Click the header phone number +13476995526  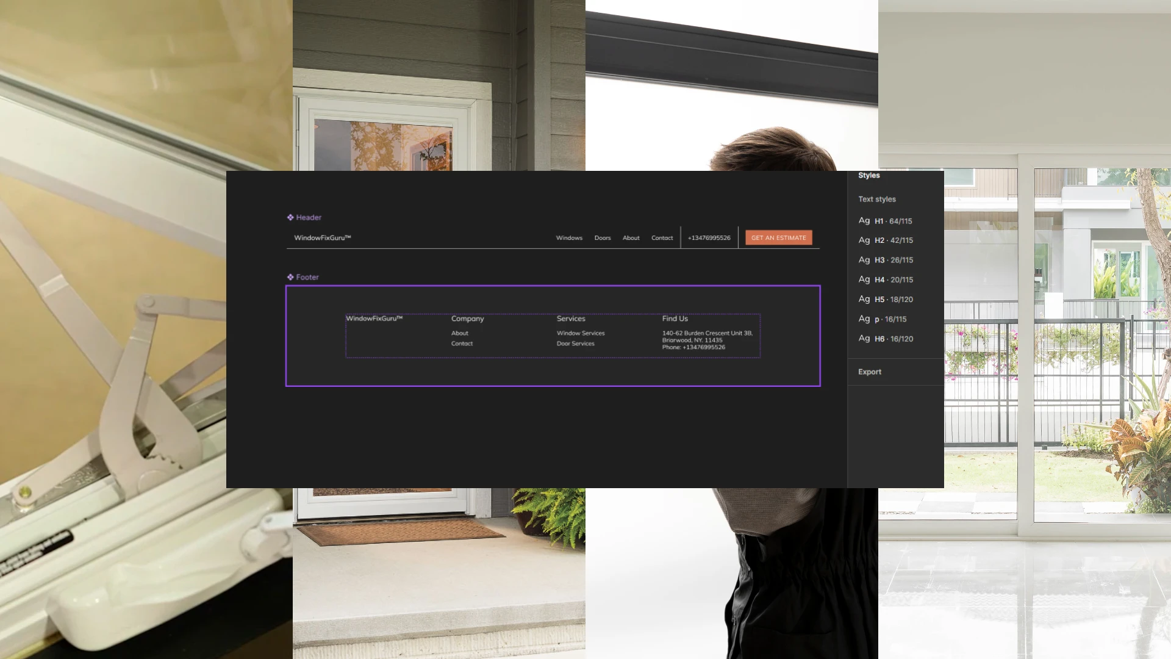pyautogui.click(x=709, y=238)
